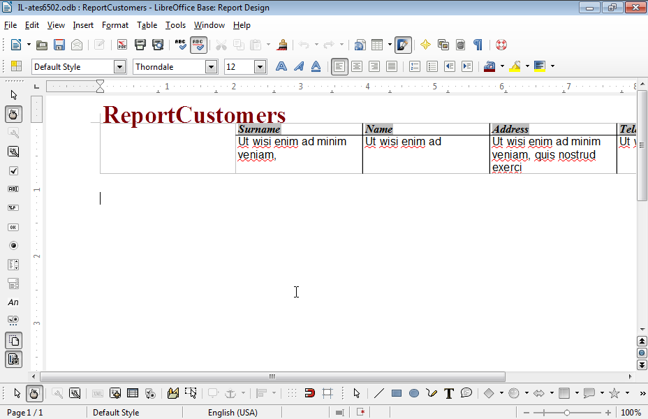
Task: Insert a table from the toolbar
Action: (x=377, y=45)
